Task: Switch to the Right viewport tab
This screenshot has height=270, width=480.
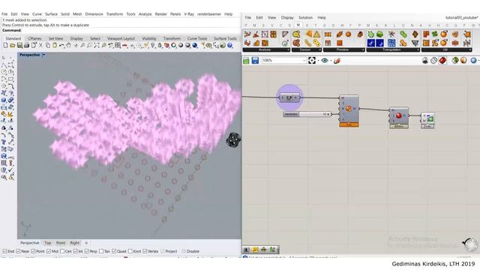Action: click(75, 243)
